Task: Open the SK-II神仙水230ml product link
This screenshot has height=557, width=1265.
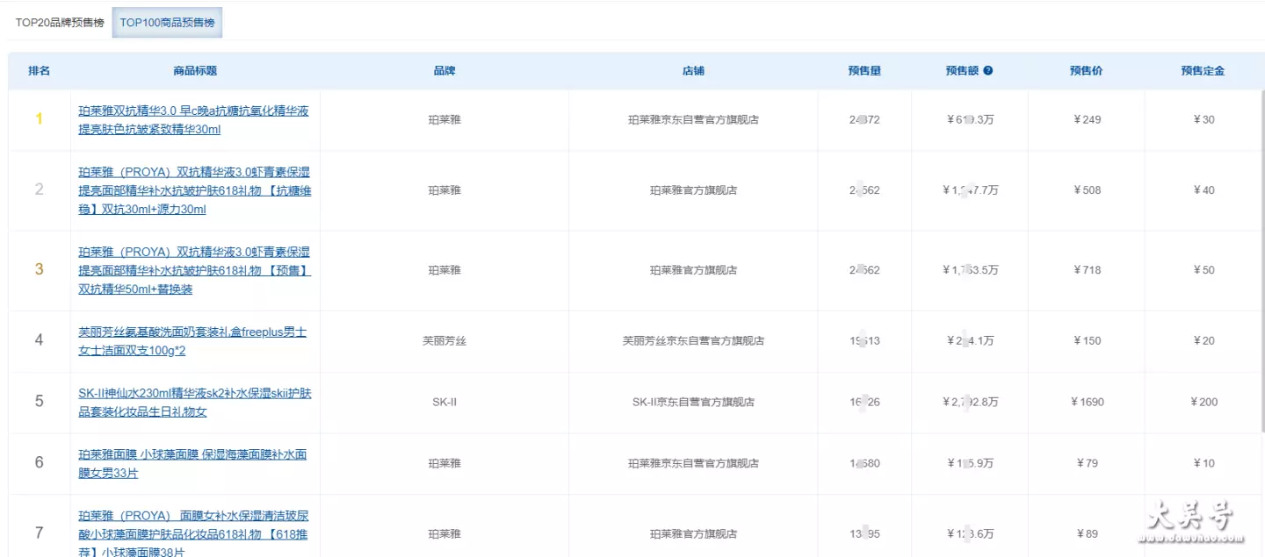Action: 194,403
